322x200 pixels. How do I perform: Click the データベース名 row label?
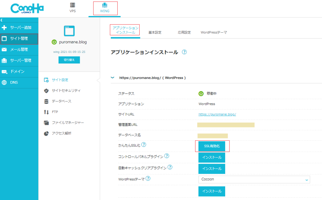pos(129,135)
